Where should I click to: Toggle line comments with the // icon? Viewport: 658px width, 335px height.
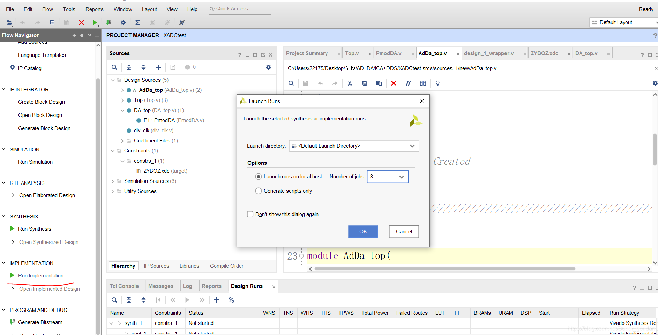point(408,83)
